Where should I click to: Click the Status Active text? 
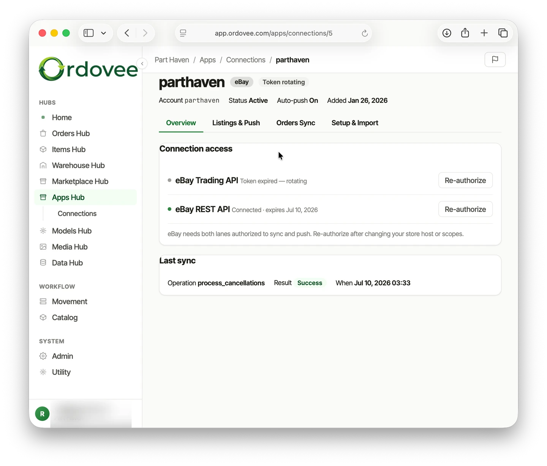248,101
